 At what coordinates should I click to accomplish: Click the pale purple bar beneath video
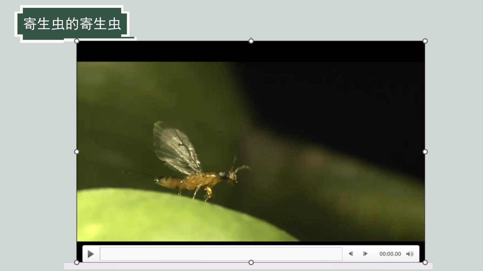pos(164,266)
